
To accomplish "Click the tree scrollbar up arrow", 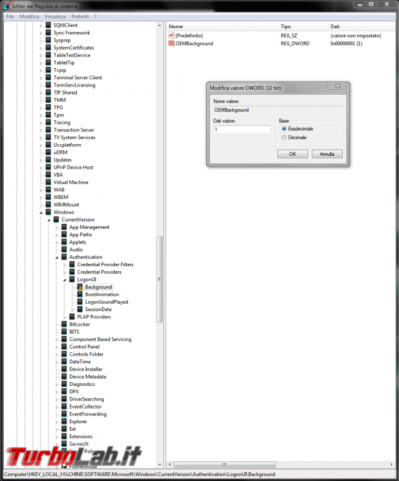I will pyautogui.click(x=160, y=26).
